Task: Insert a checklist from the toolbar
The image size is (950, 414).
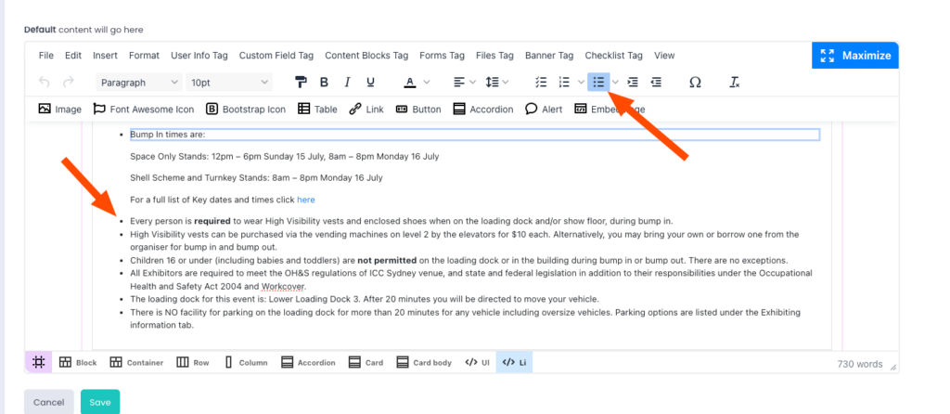Action: [x=542, y=83]
